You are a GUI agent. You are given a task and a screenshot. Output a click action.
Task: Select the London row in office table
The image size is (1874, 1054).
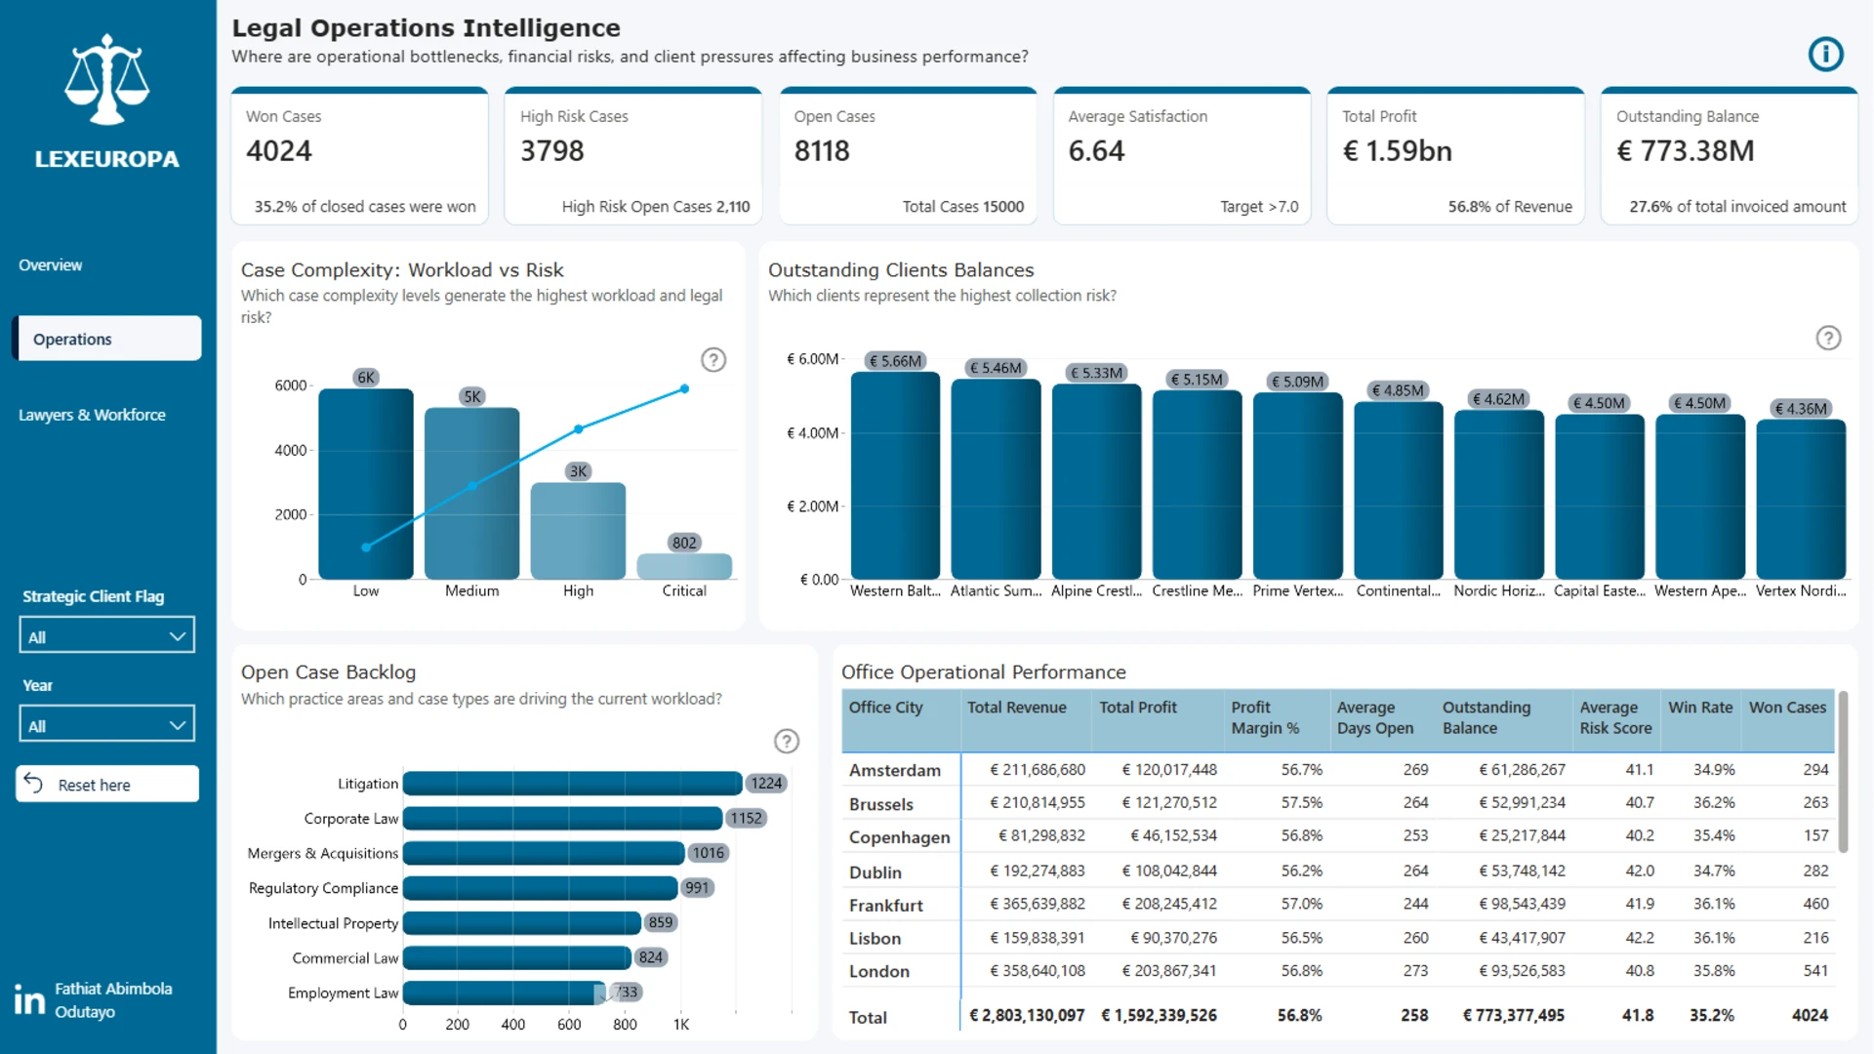[1338, 971]
